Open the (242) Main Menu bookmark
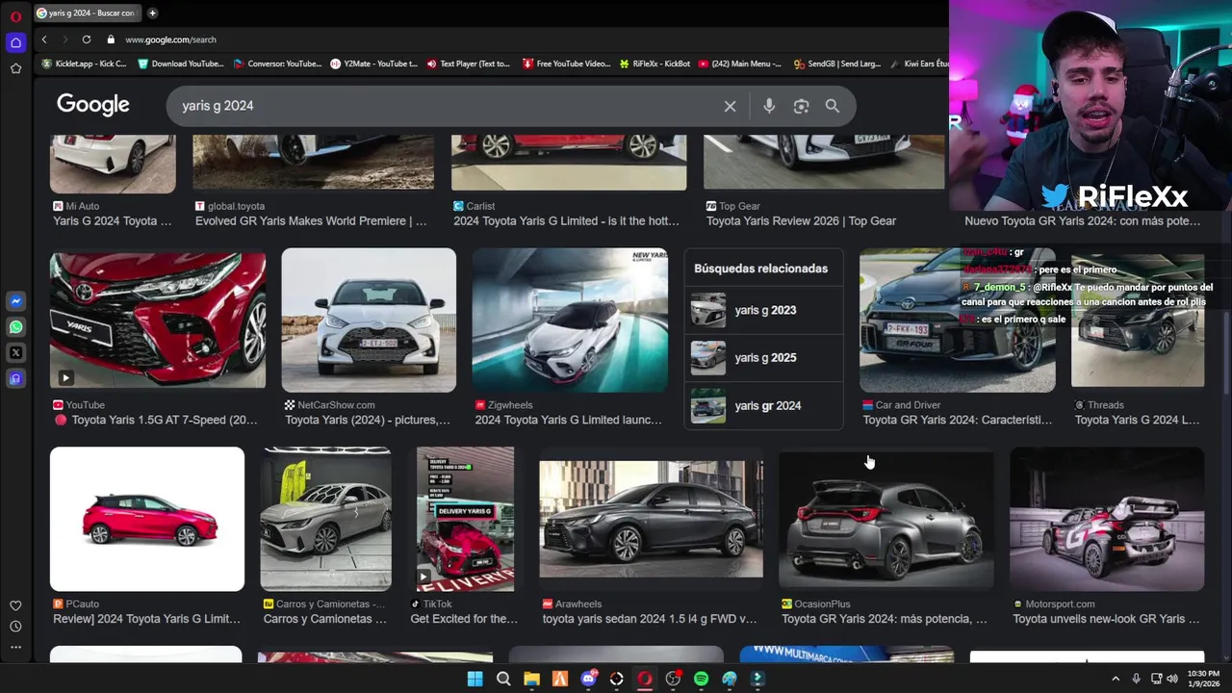The image size is (1232, 693). coord(740,64)
